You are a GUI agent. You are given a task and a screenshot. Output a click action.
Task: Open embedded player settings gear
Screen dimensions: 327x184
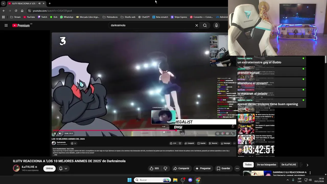pyautogui.click(x=223, y=133)
